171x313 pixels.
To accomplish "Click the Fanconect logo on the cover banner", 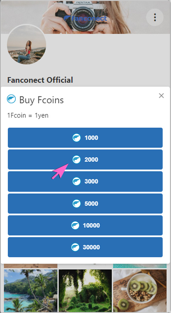I will click(85, 18).
